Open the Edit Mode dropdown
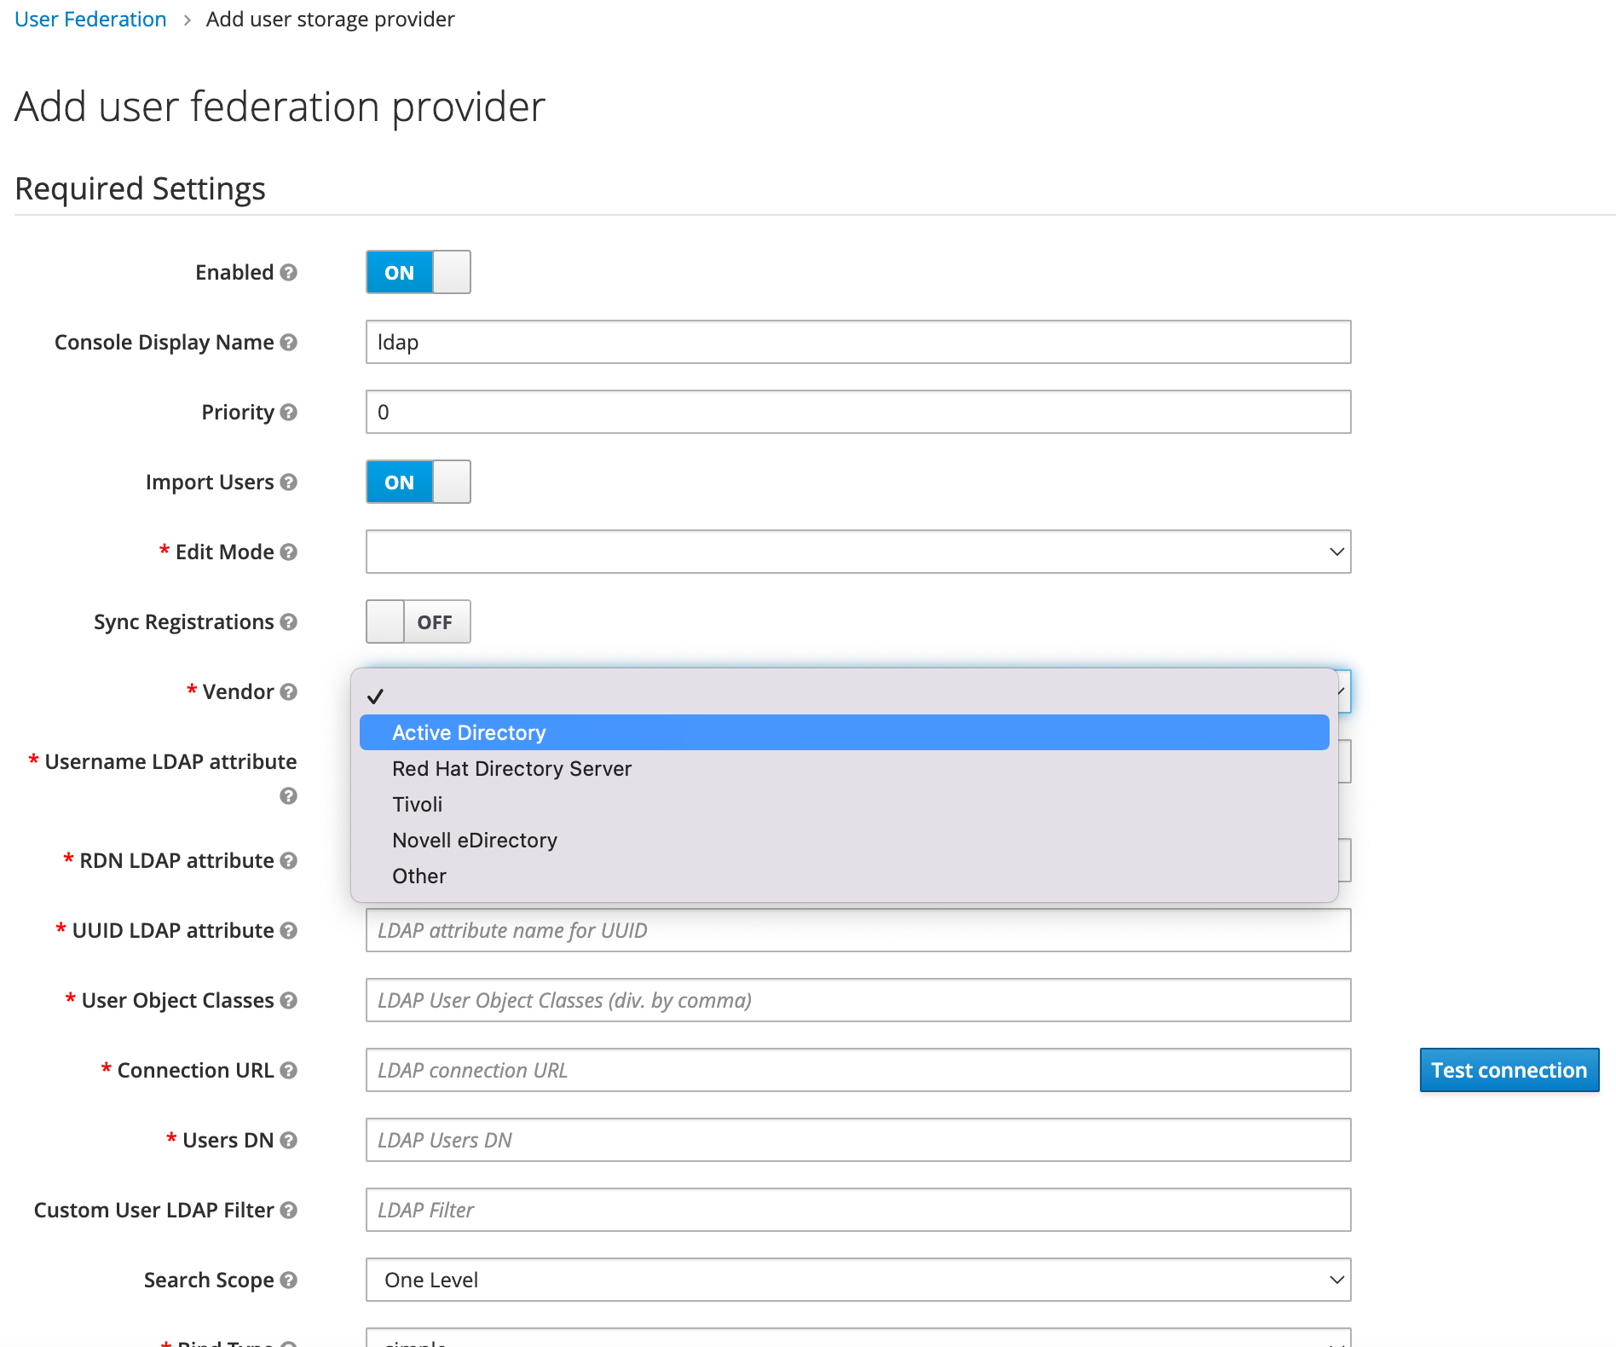Image resolution: width=1616 pixels, height=1347 pixels. pyautogui.click(x=858, y=552)
